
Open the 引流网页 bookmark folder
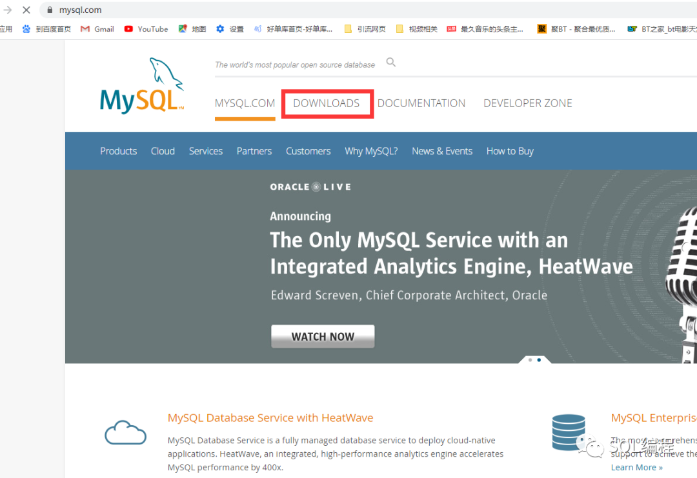point(365,29)
